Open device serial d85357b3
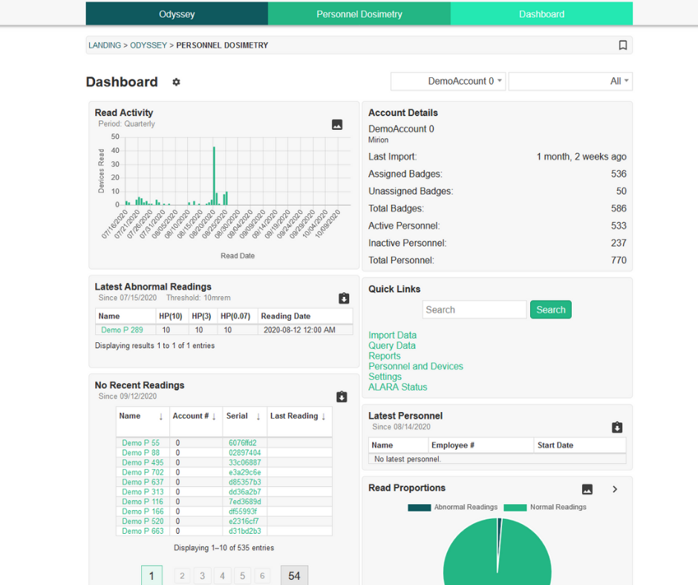 coord(245,482)
